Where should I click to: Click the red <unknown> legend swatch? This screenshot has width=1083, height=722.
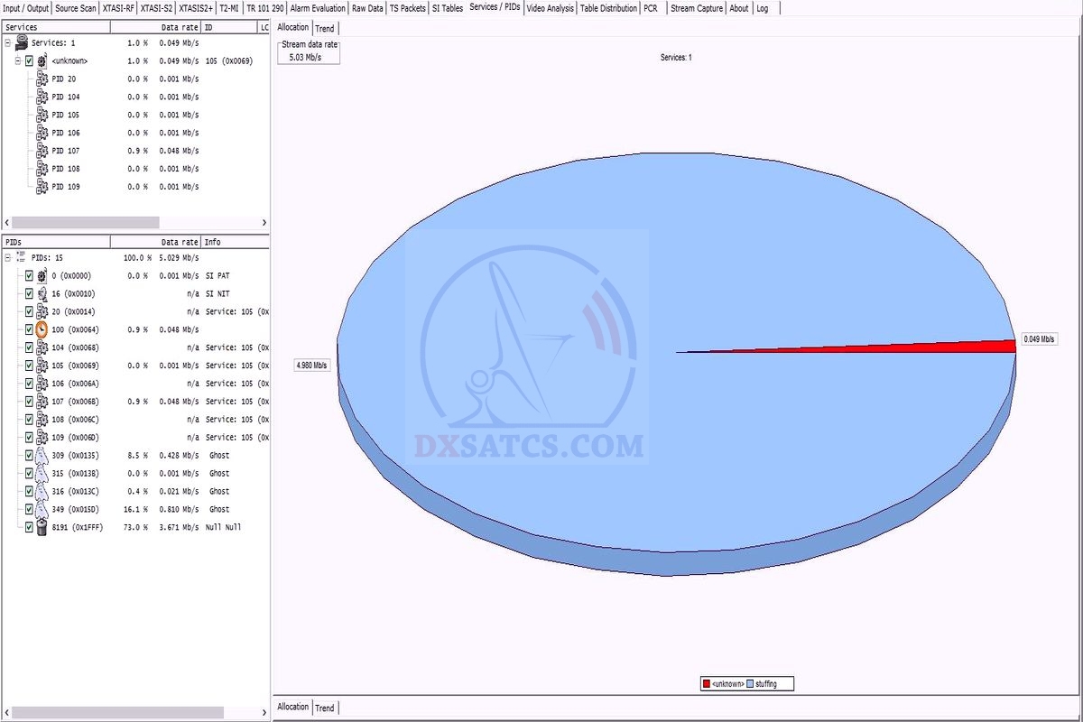click(x=706, y=684)
